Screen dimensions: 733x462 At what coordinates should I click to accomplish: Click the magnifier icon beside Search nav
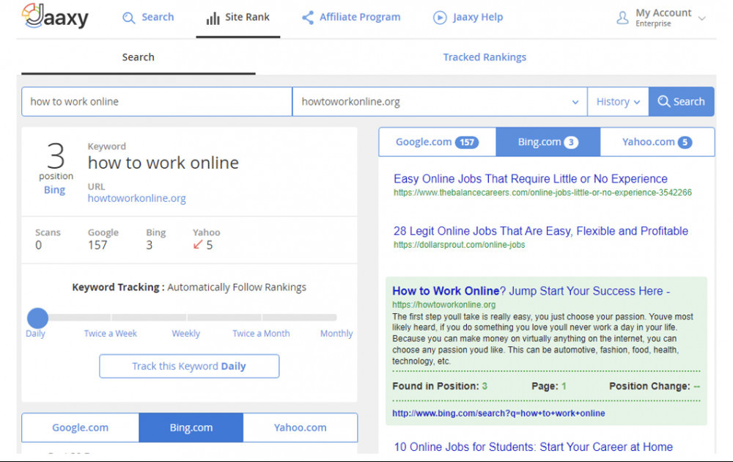pyautogui.click(x=128, y=18)
